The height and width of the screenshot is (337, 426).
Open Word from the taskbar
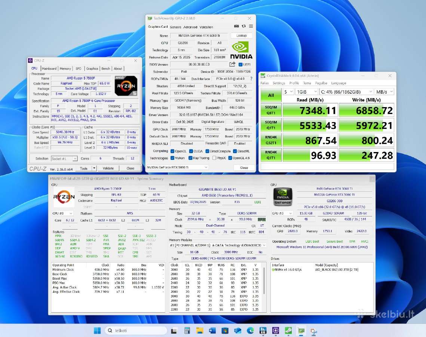[x=212, y=331]
